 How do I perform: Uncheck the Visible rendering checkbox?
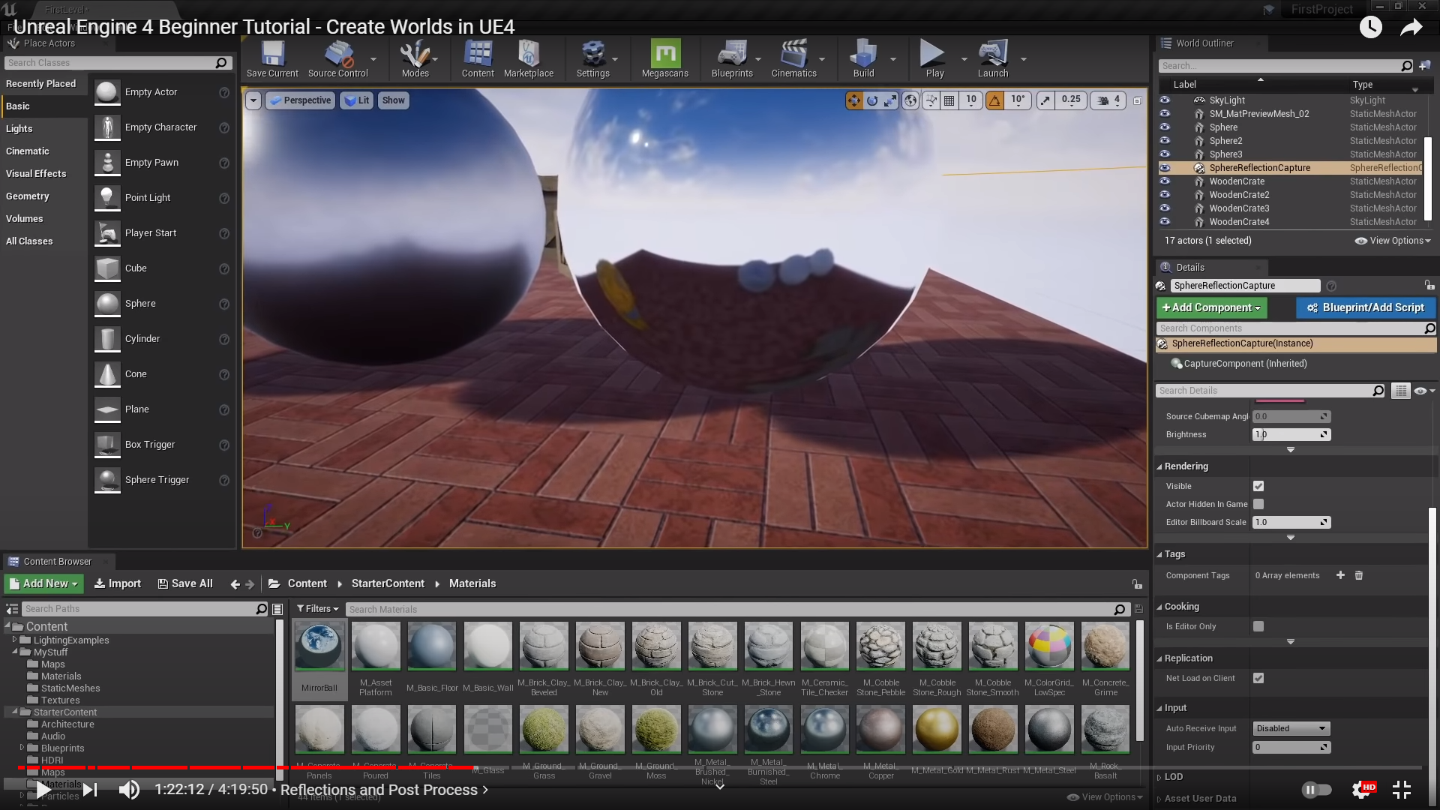pos(1258,486)
